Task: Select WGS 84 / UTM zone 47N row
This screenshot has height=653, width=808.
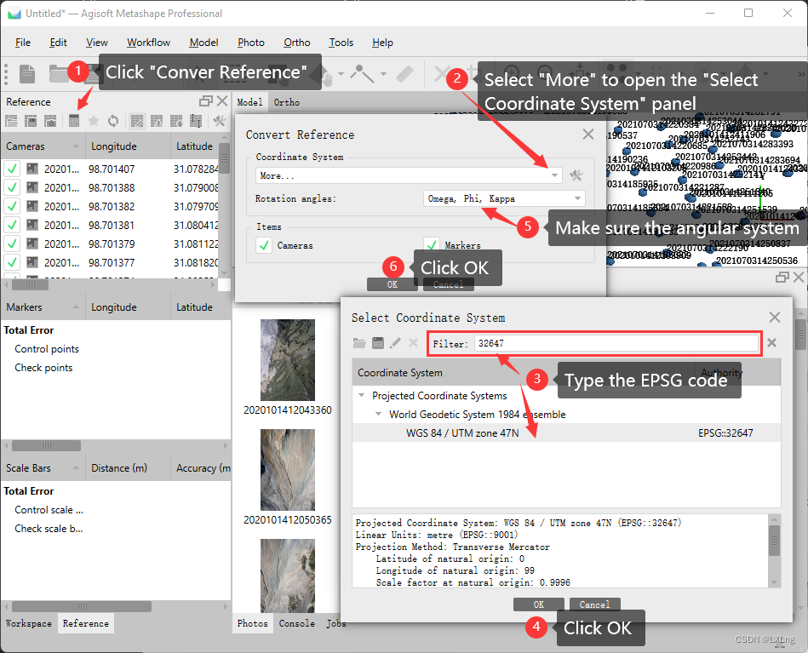Action: 566,433
